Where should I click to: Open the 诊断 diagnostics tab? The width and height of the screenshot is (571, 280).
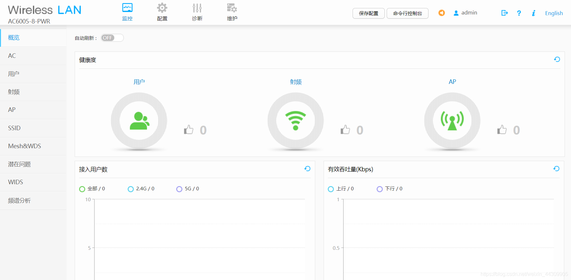197,12
